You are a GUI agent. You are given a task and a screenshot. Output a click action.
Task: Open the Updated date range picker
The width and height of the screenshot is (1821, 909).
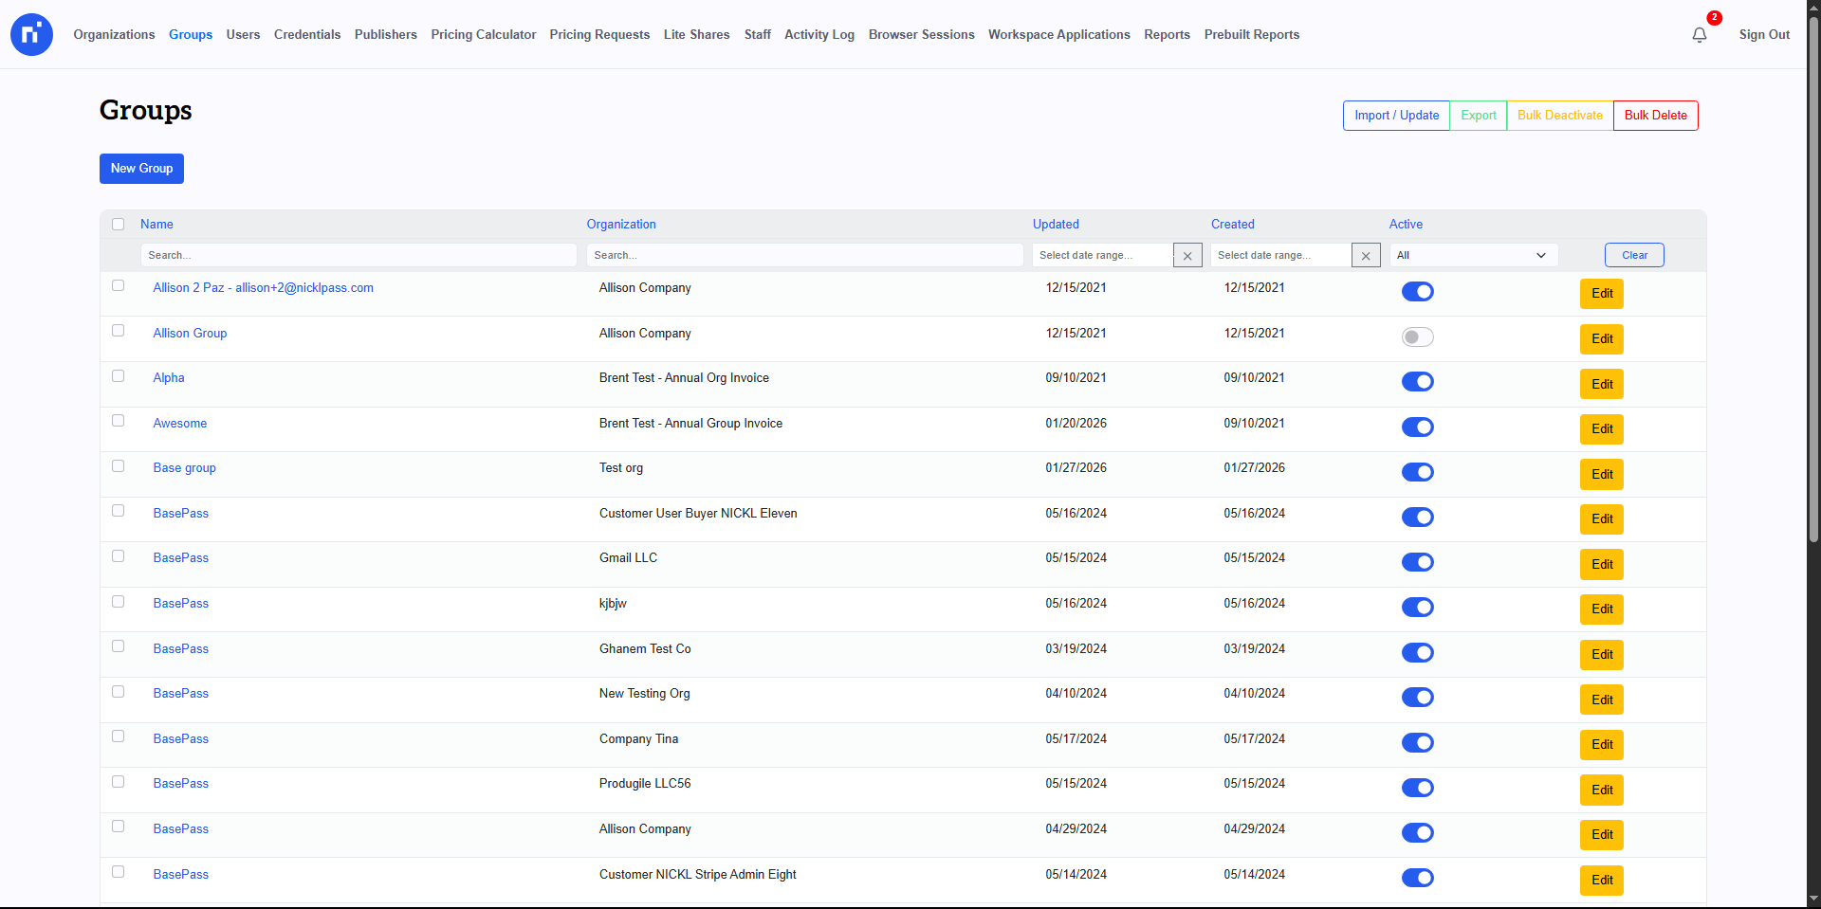click(1102, 256)
